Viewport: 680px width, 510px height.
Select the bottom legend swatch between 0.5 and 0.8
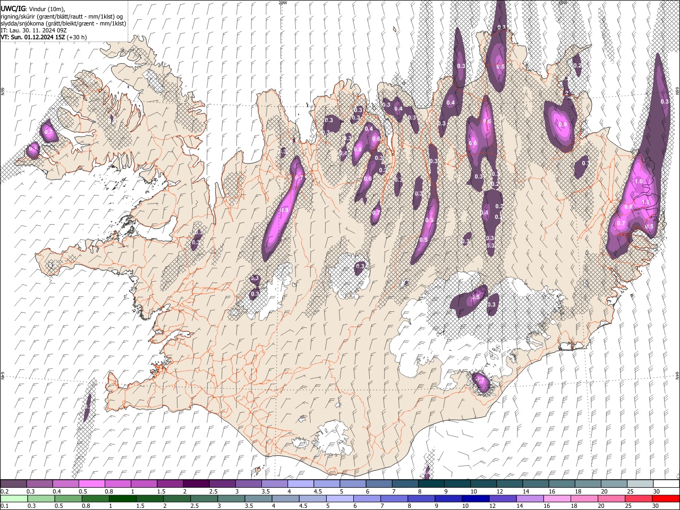coord(68,498)
